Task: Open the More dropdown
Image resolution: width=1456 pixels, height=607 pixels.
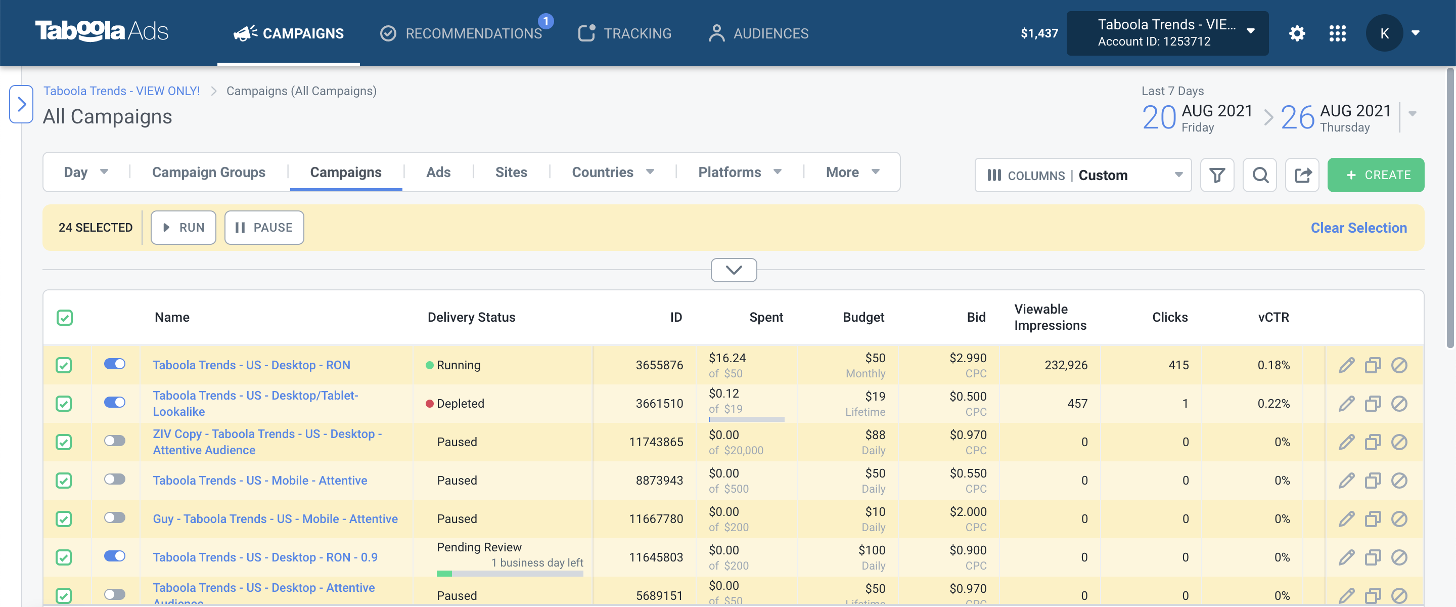Action: click(x=852, y=172)
